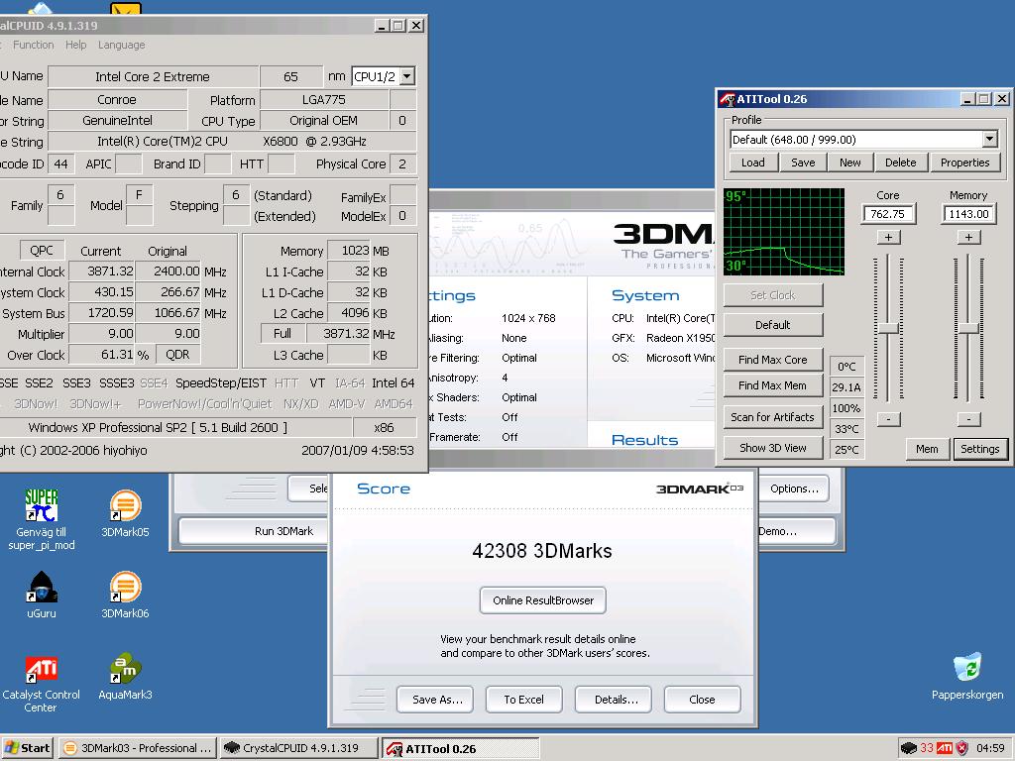The height and width of the screenshot is (761, 1015).
Task: Click Options button in 3DMark03 window
Action: (795, 489)
